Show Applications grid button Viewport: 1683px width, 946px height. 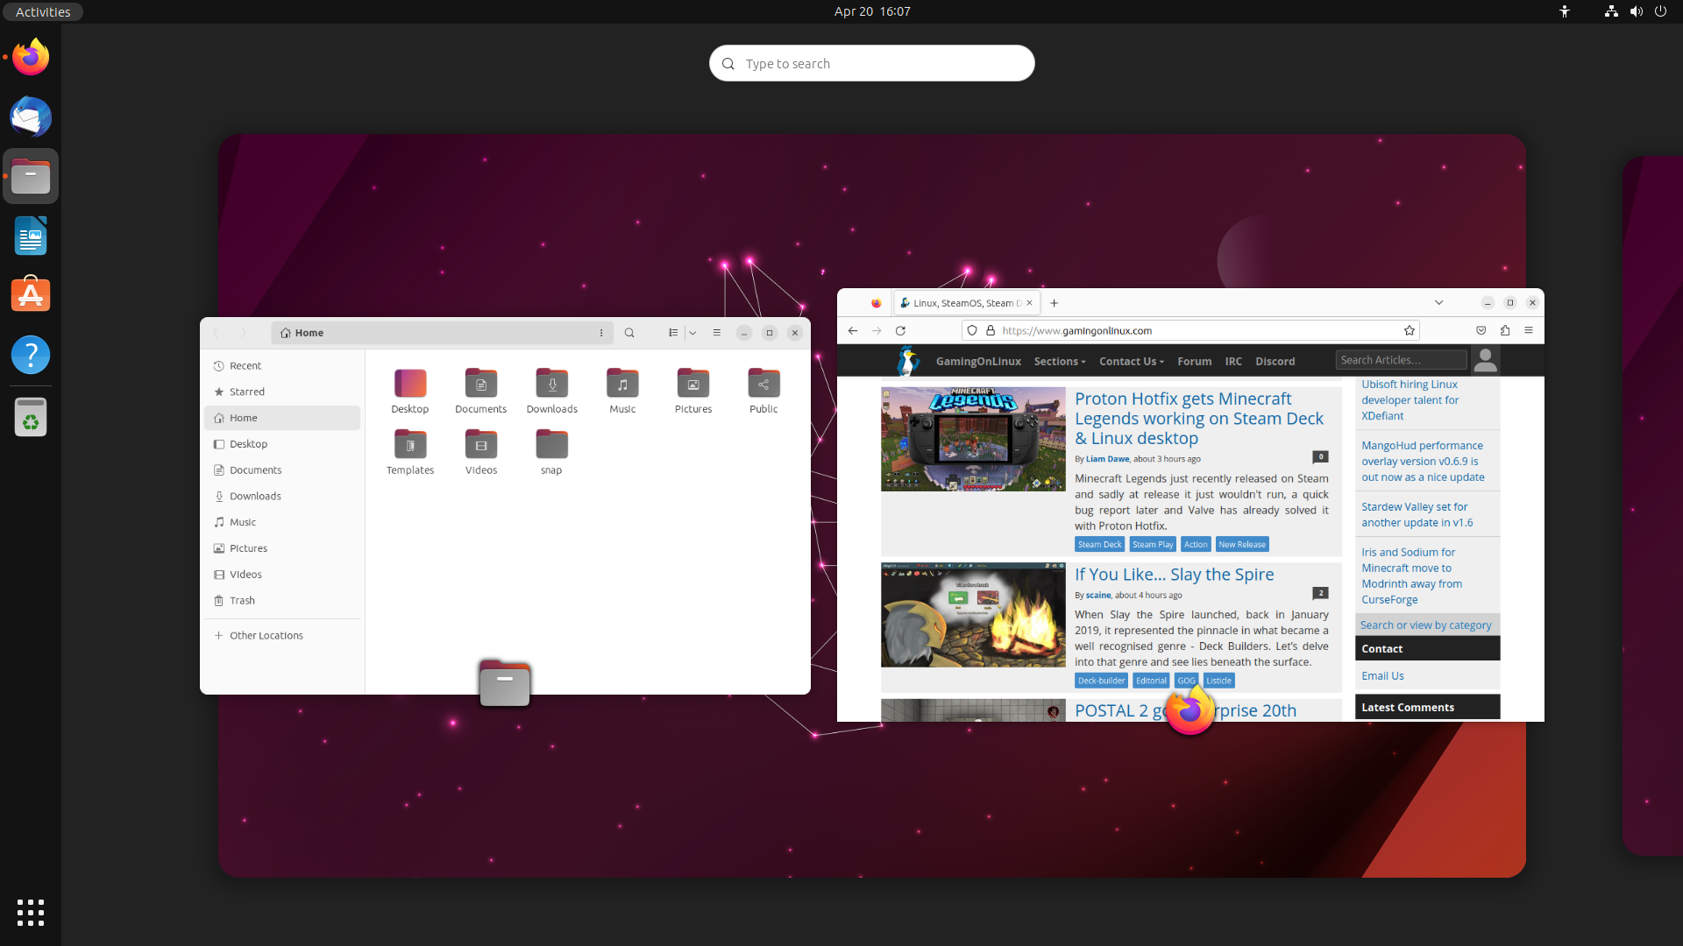pos(31,912)
